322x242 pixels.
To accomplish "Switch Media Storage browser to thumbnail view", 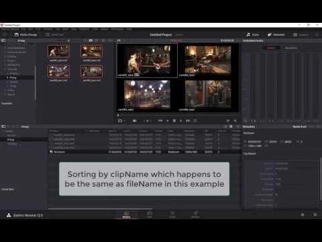I will [91, 40].
